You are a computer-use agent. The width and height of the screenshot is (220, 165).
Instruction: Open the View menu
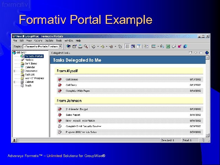(29, 41)
